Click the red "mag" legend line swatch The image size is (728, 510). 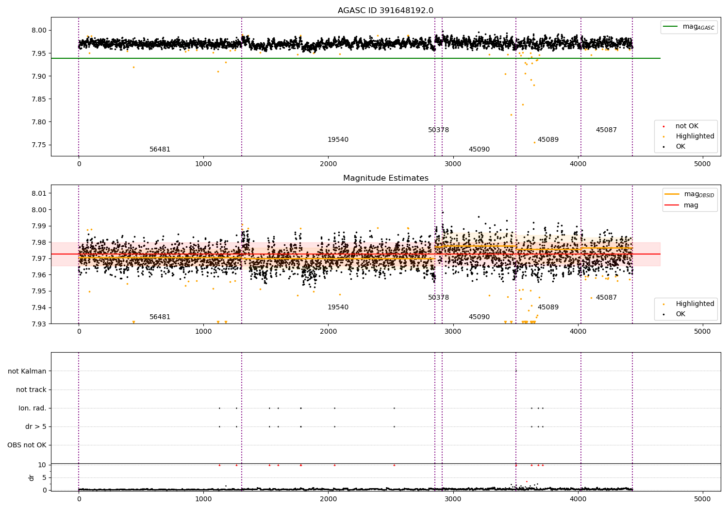coord(672,205)
